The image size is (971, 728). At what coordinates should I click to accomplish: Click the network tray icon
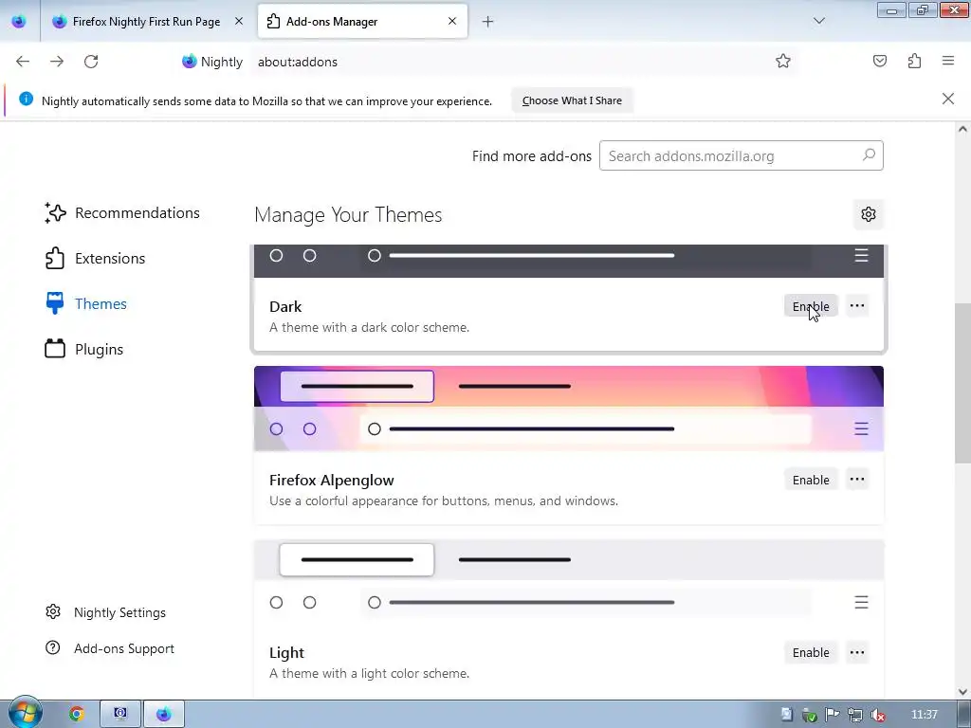coord(854,715)
